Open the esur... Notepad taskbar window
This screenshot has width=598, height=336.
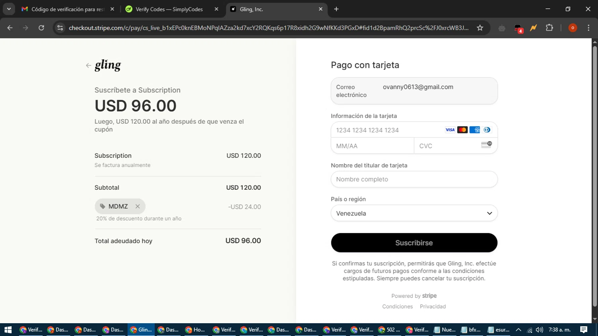[x=499, y=330]
